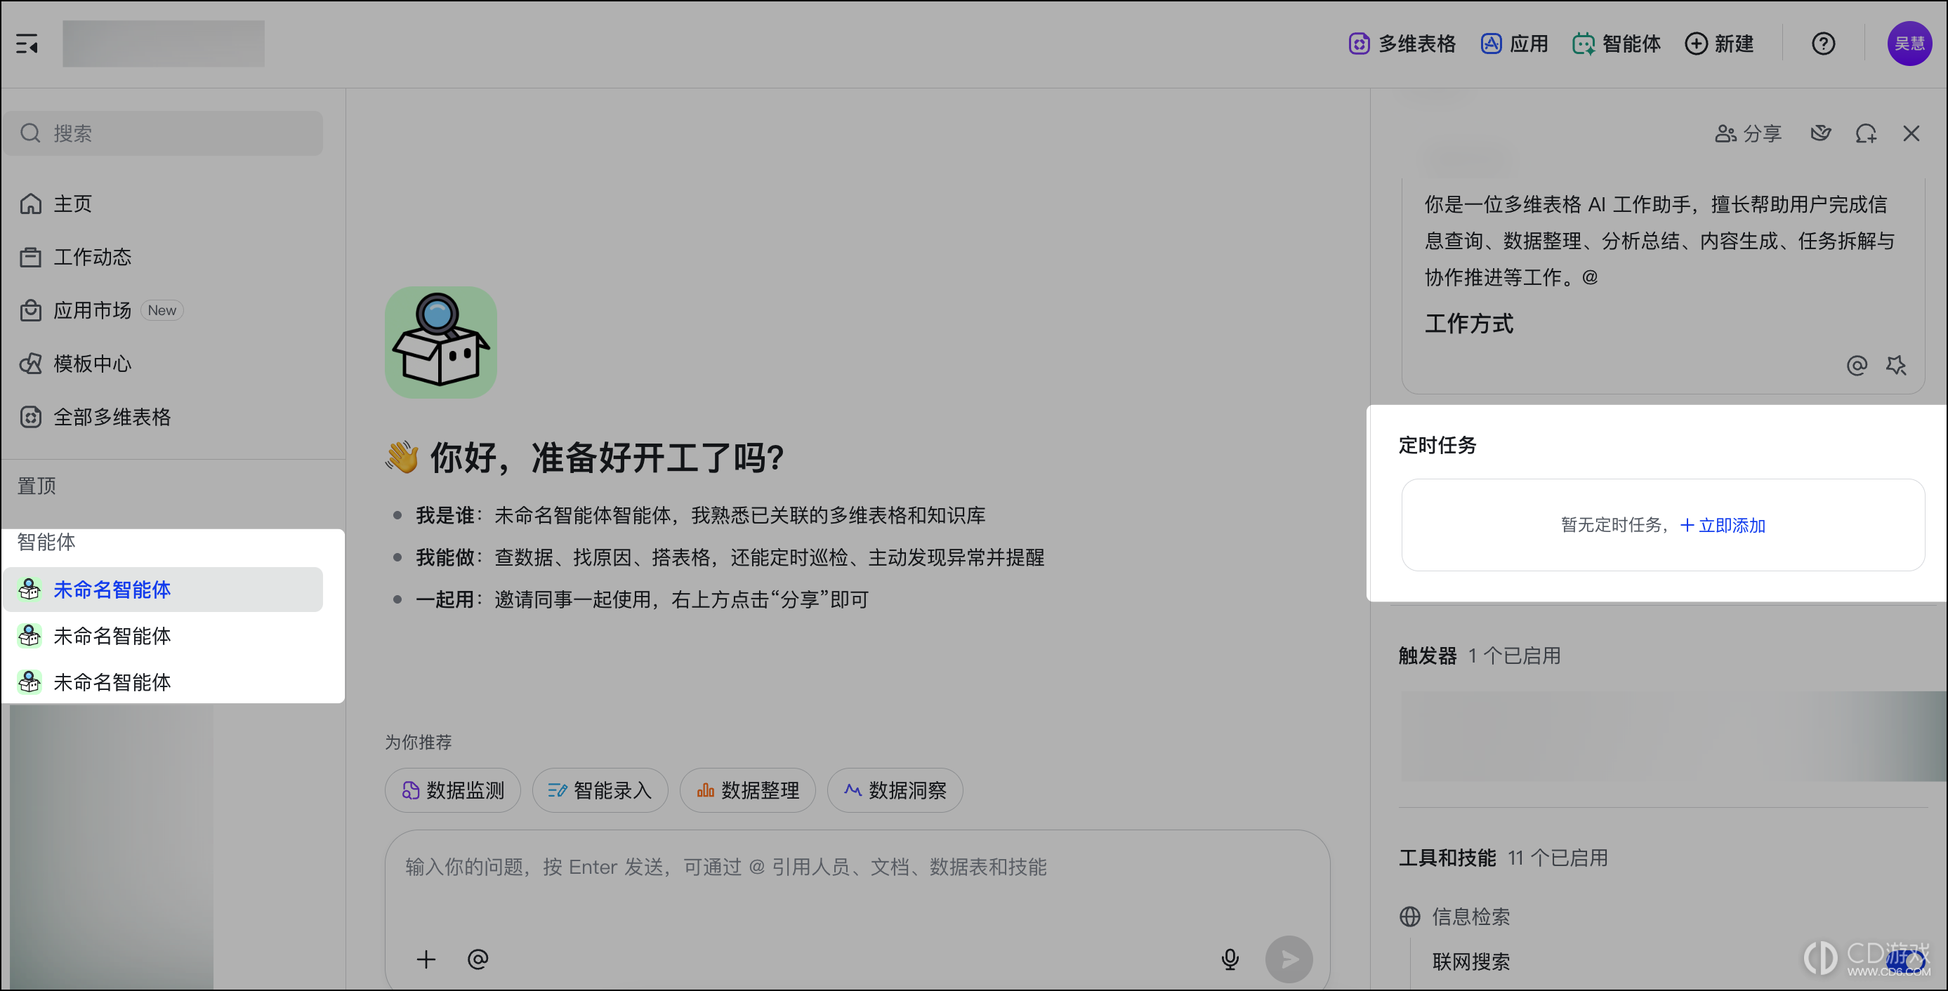Click the plus attachment icon in chat box
This screenshot has height=991, width=1948.
click(426, 959)
